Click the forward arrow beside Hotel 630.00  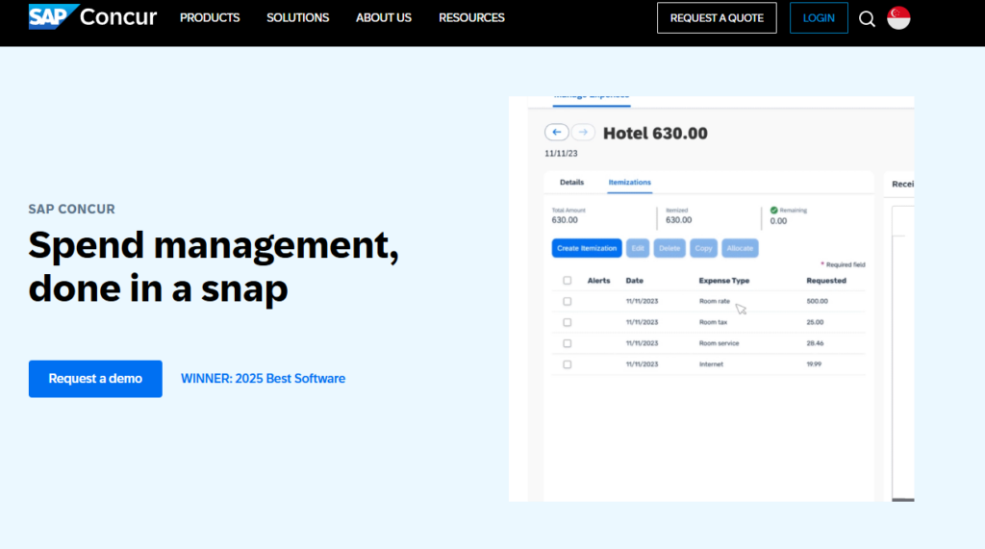[583, 133]
